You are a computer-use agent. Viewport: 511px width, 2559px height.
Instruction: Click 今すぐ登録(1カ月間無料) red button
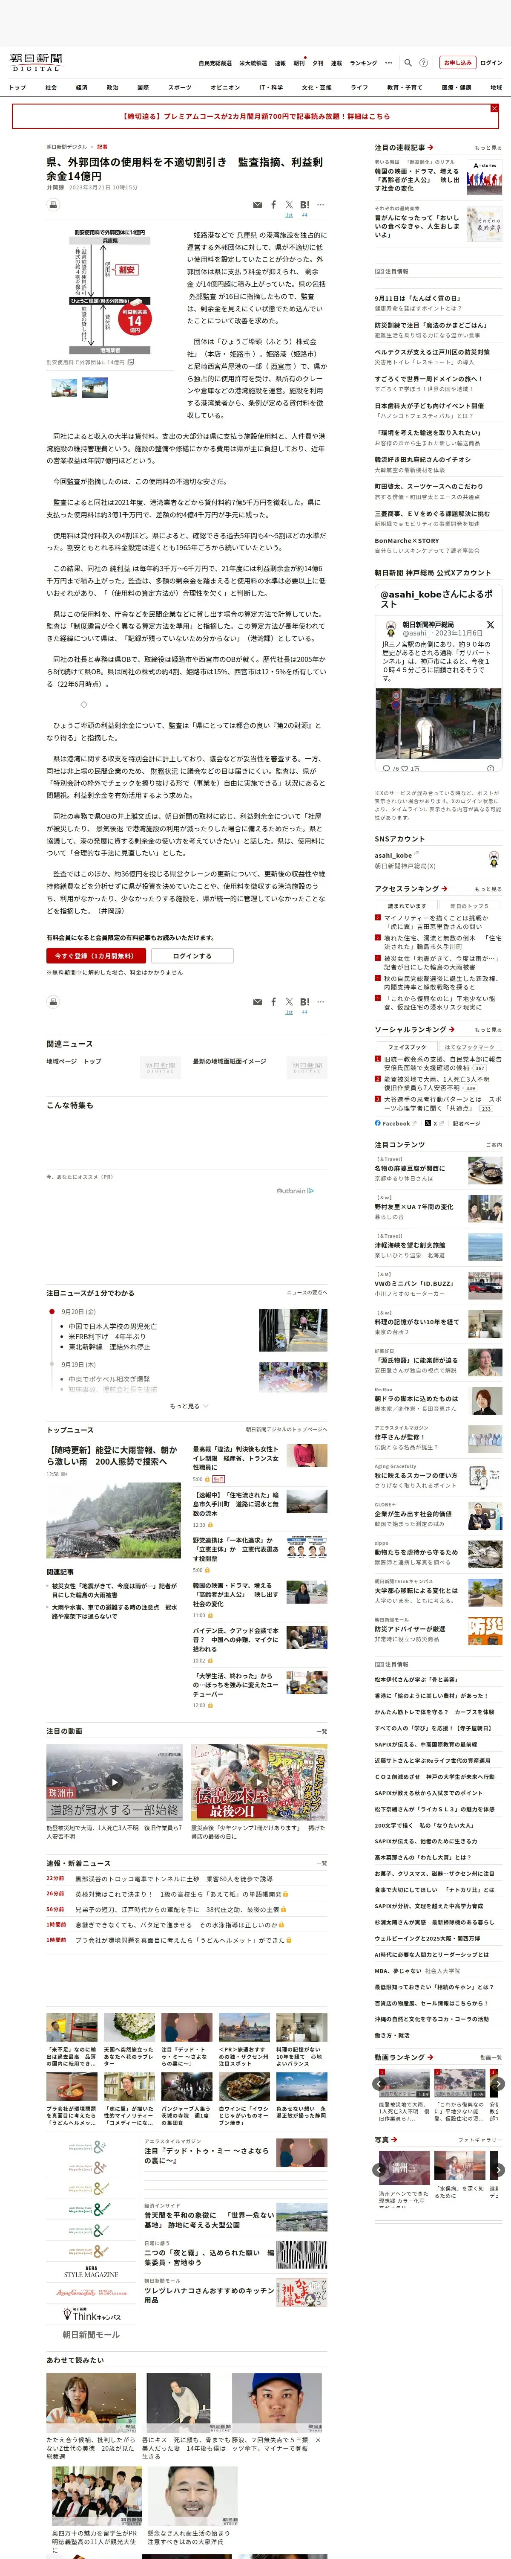pos(95,956)
